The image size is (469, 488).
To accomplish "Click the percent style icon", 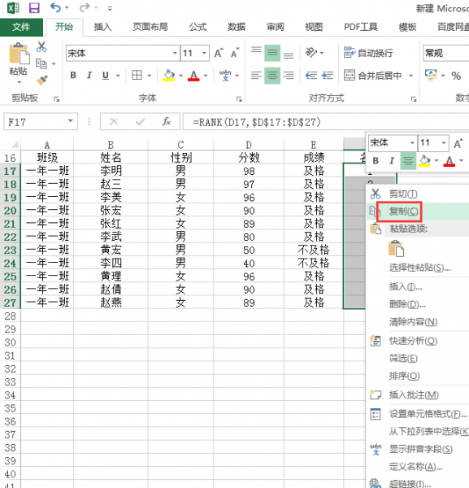I will [456, 76].
